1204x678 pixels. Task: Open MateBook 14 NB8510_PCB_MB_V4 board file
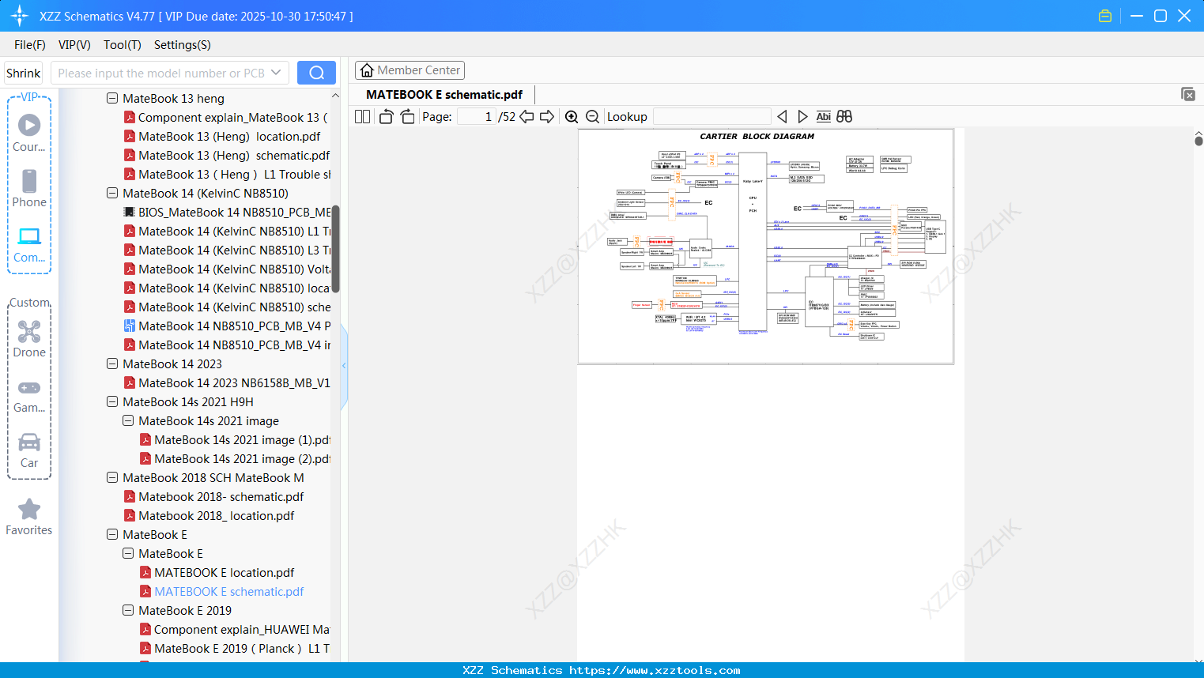(x=227, y=326)
